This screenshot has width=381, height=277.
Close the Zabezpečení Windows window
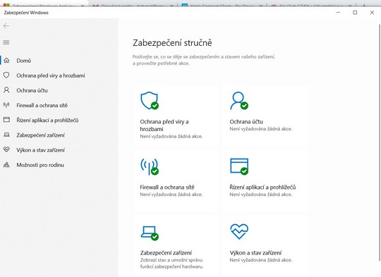click(372, 13)
